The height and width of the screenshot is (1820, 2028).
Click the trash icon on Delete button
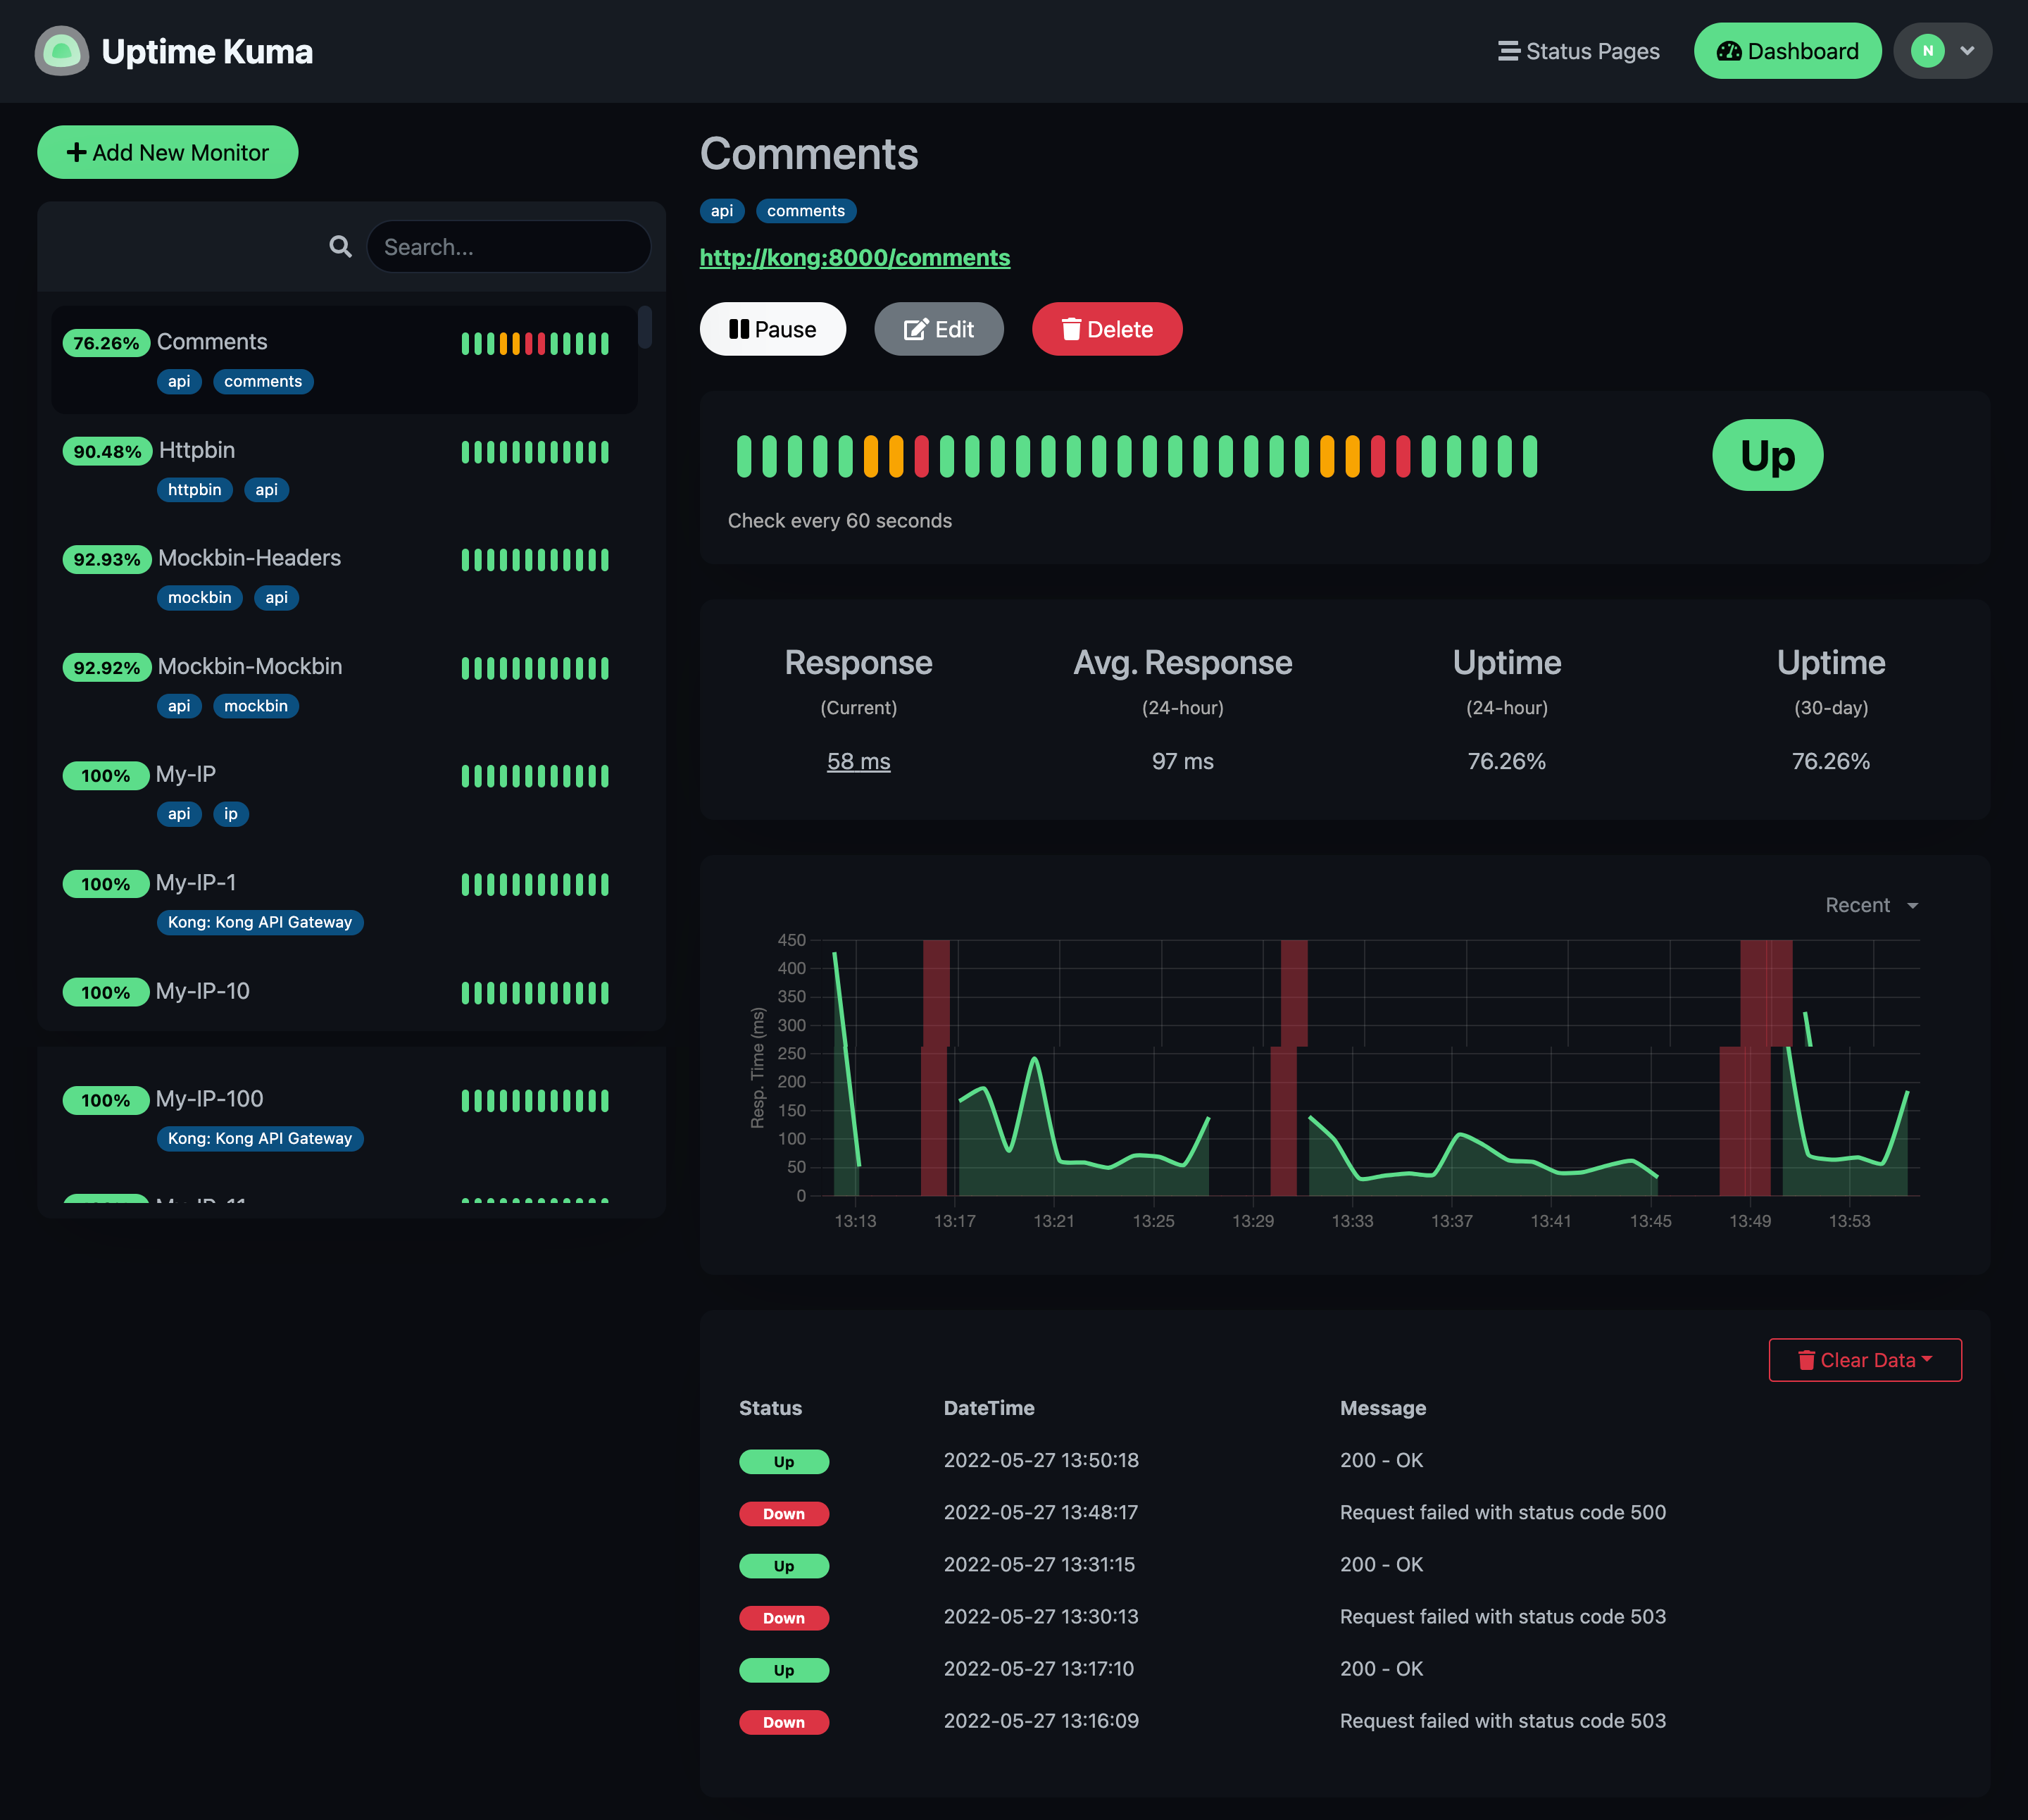[x=1070, y=330]
